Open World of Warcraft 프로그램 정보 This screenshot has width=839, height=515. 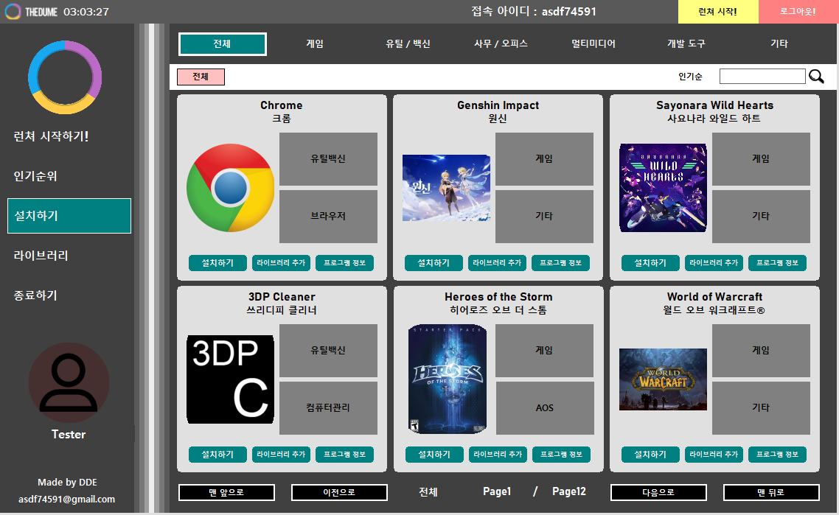(778, 455)
